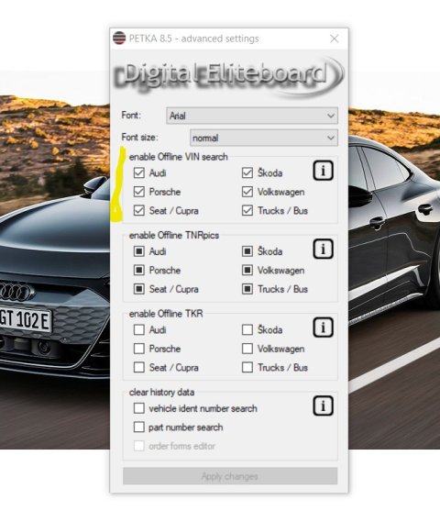Click the 'clear history data' group title

coord(161,392)
